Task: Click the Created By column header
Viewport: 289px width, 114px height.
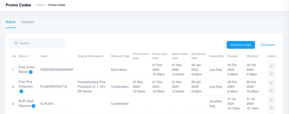Action: click(x=216, y=56)
